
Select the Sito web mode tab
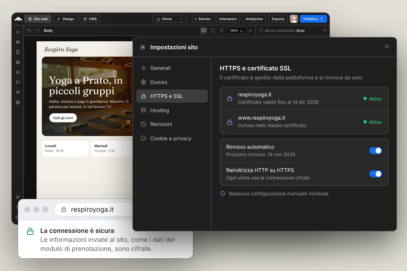(x=38, y=19)
